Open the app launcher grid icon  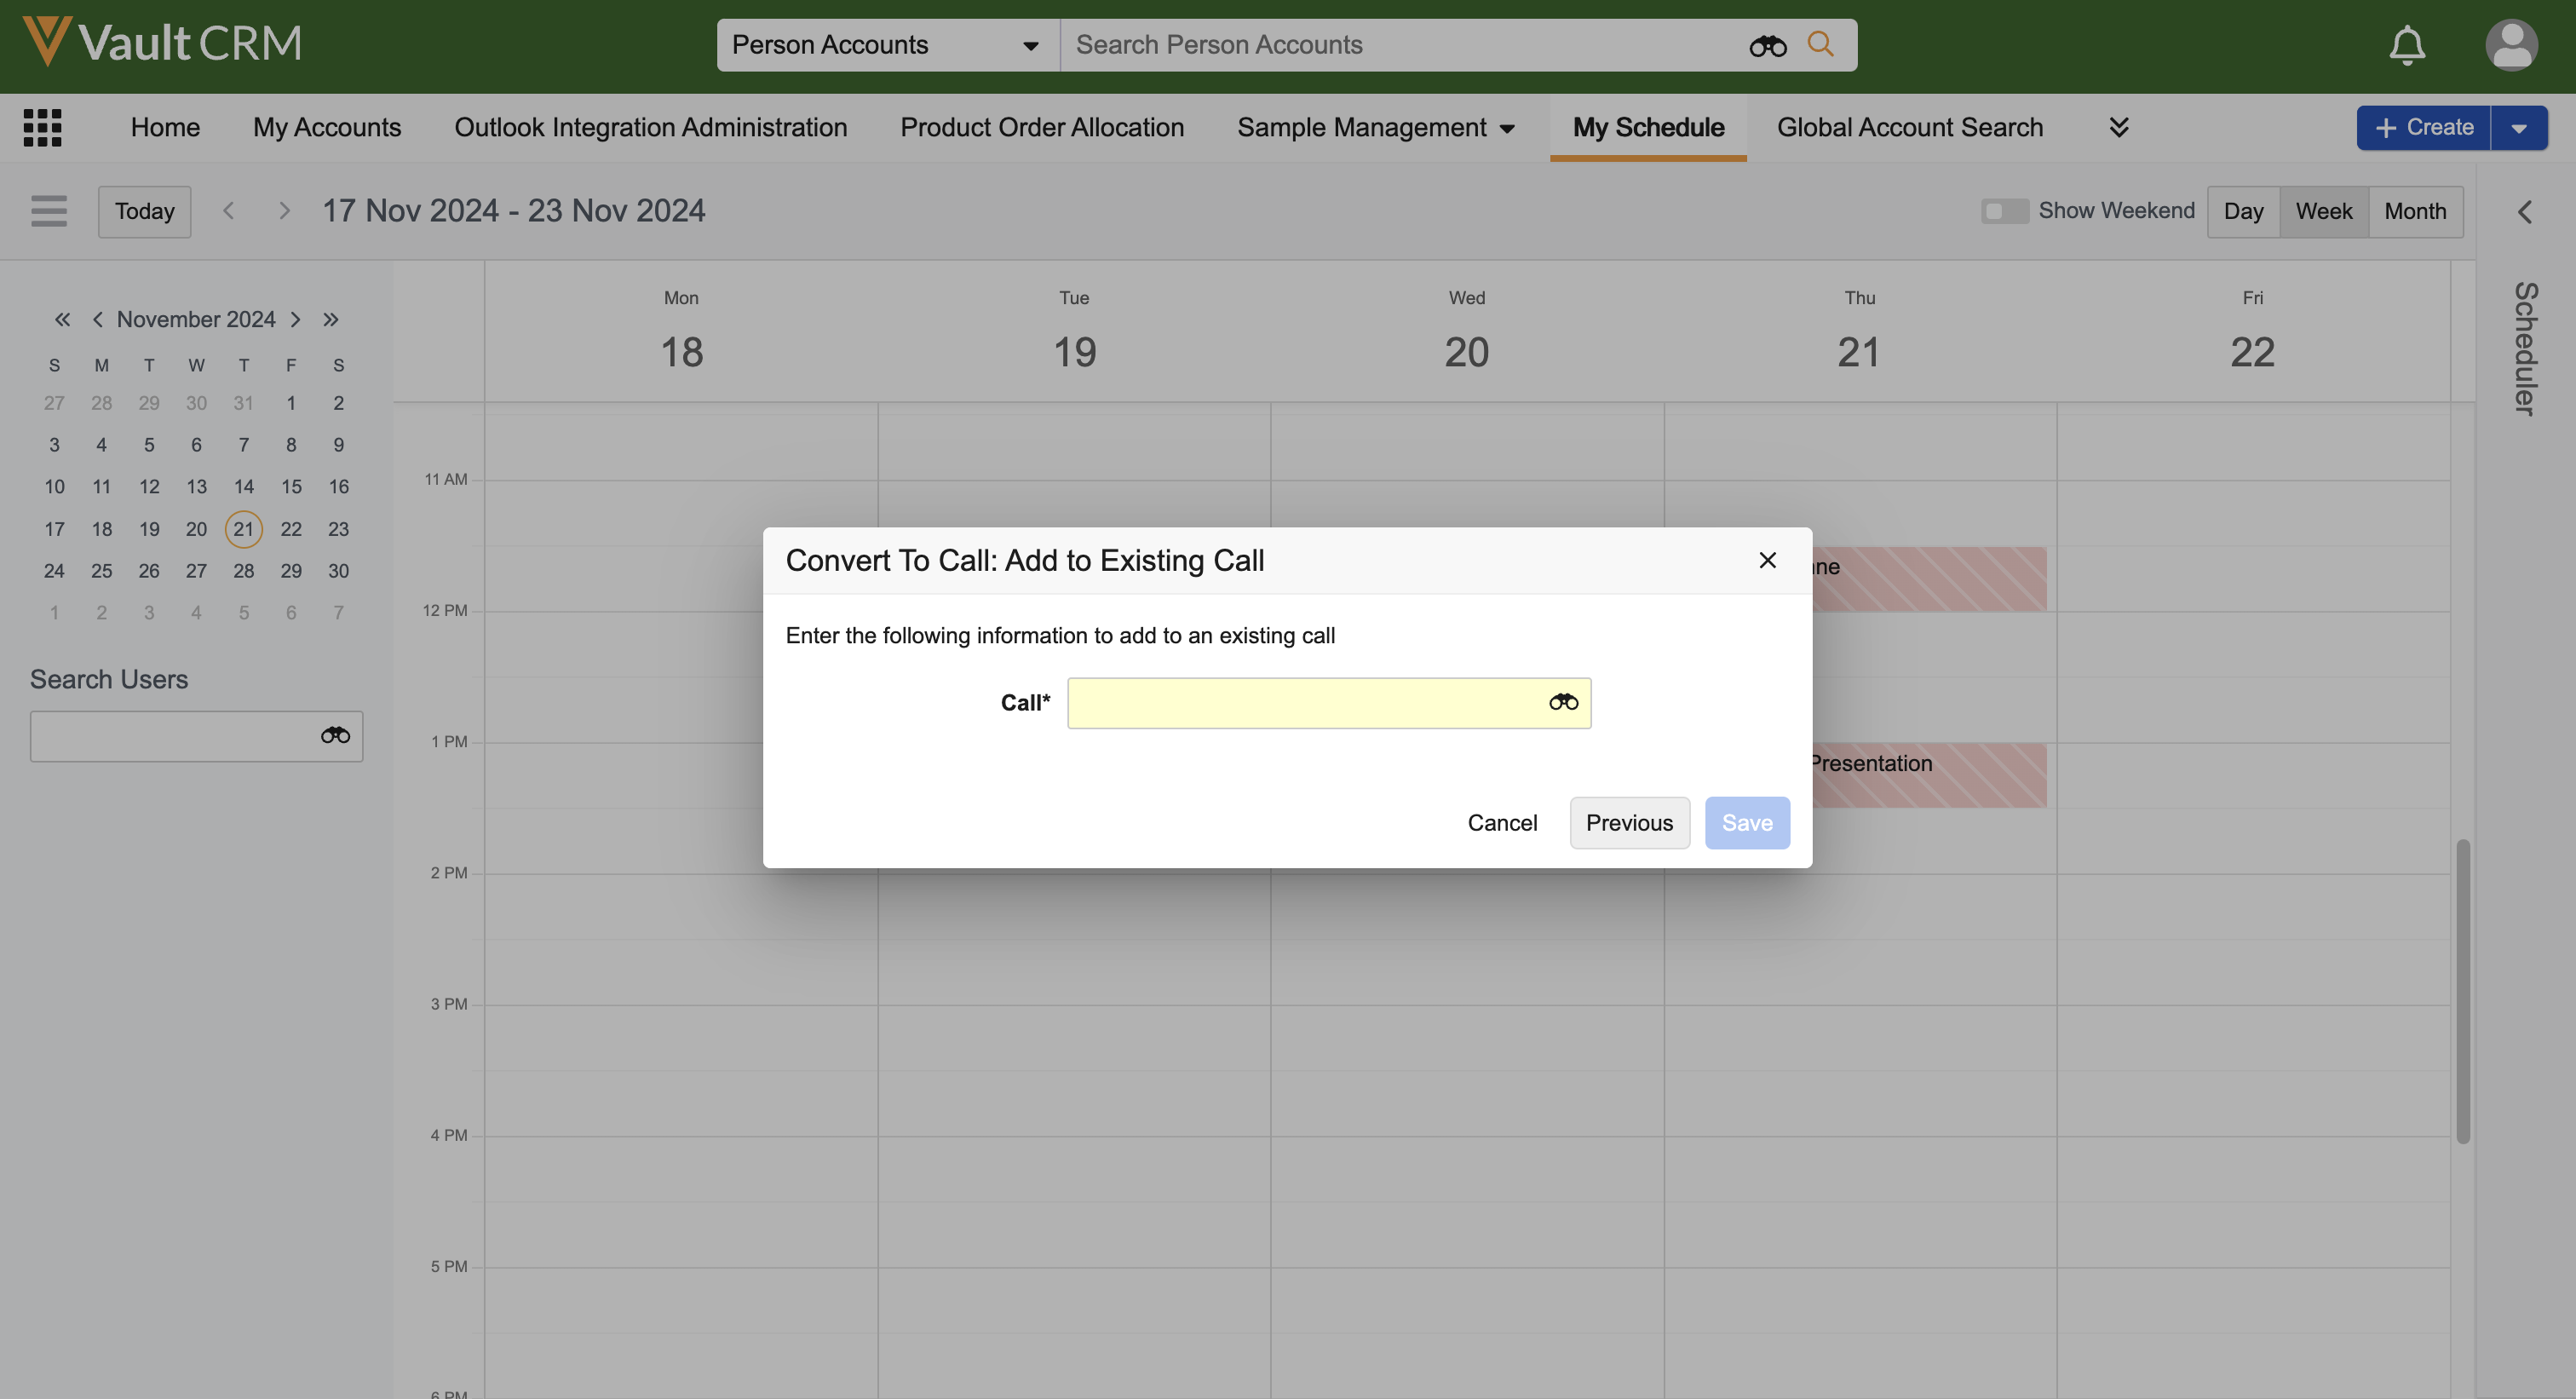(42, 127)
